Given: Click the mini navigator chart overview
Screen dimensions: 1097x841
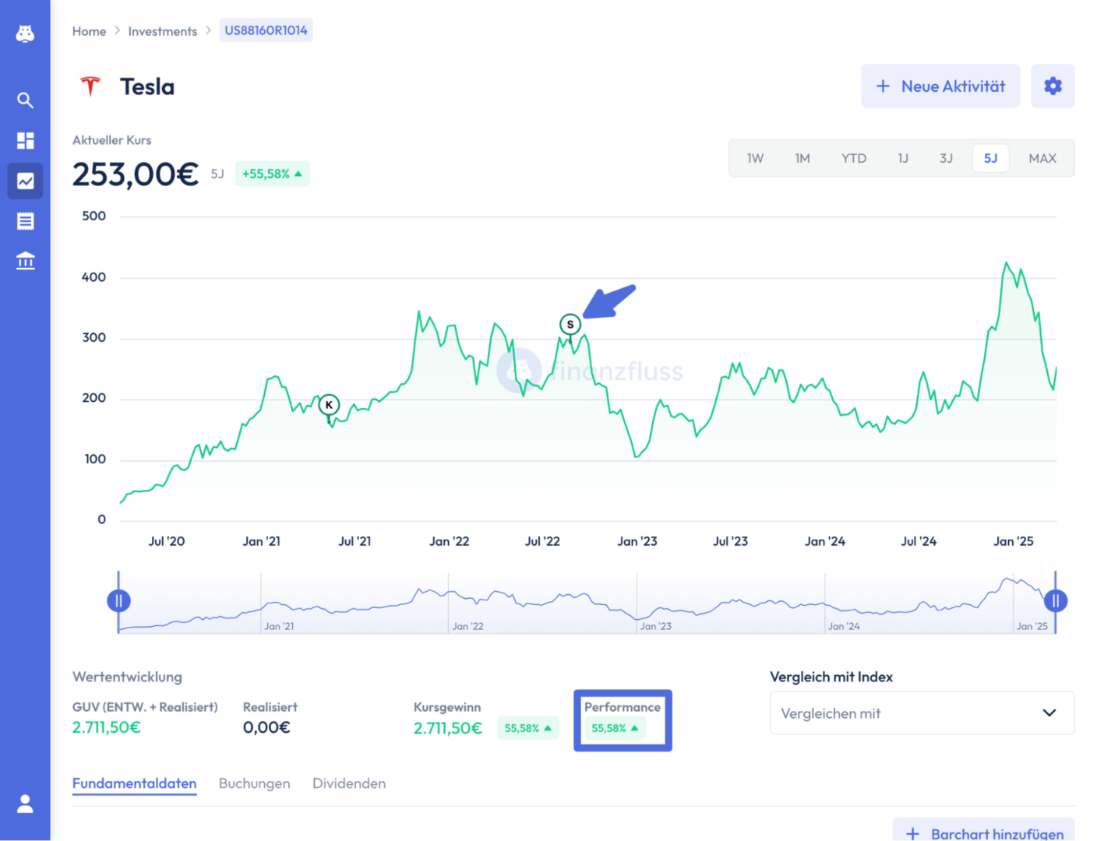Looking at the screenshot, I should pos(587,603).
